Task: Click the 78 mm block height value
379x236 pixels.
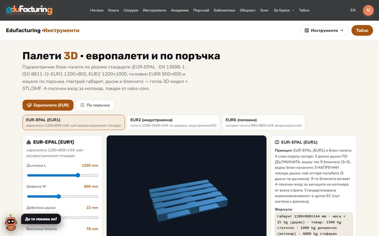Action: pos(92,229)
